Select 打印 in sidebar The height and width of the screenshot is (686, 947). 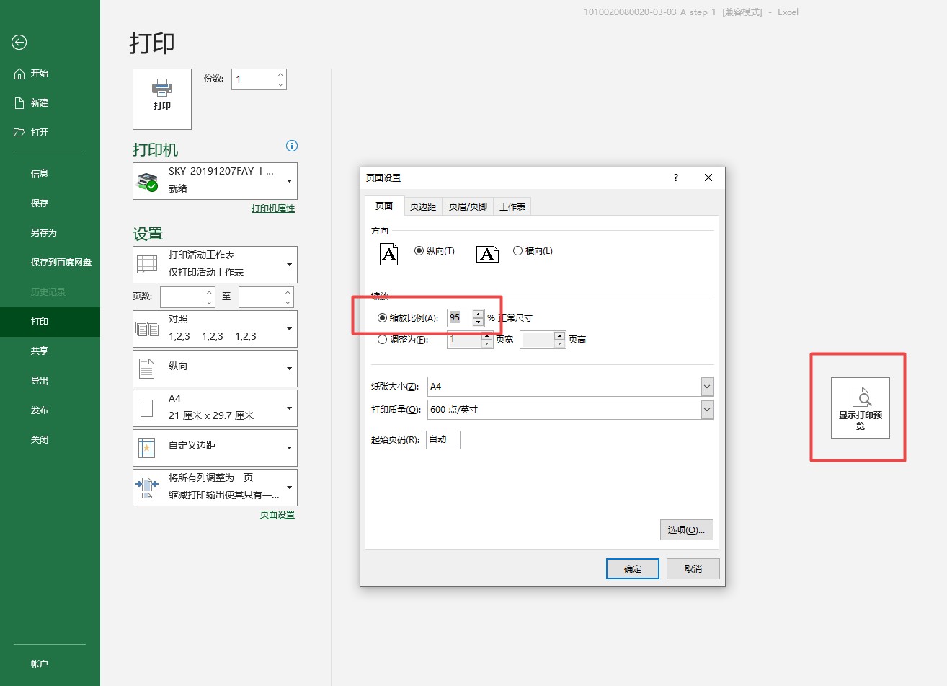[50, 322]
